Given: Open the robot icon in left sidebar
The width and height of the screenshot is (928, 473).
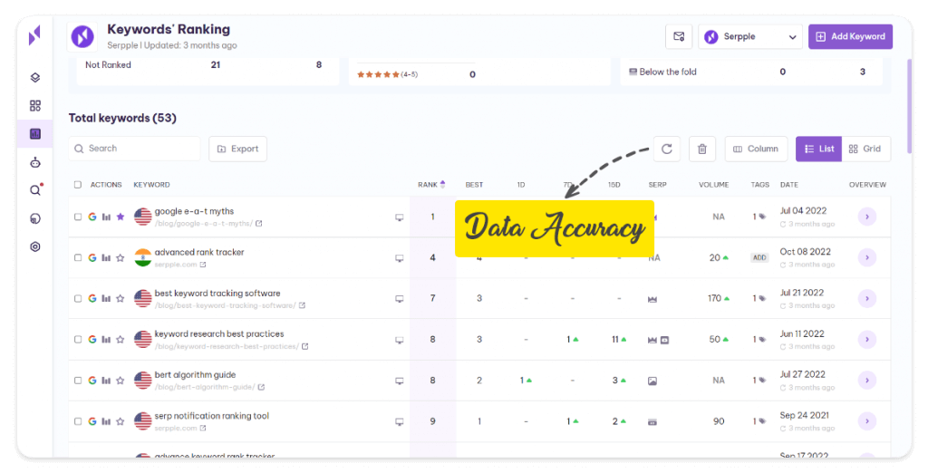Looking at the screenshot, I should [x=35, y=162].
